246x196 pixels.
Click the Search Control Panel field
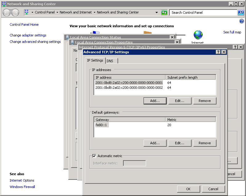pyautogui.click(x=203, y=13)
